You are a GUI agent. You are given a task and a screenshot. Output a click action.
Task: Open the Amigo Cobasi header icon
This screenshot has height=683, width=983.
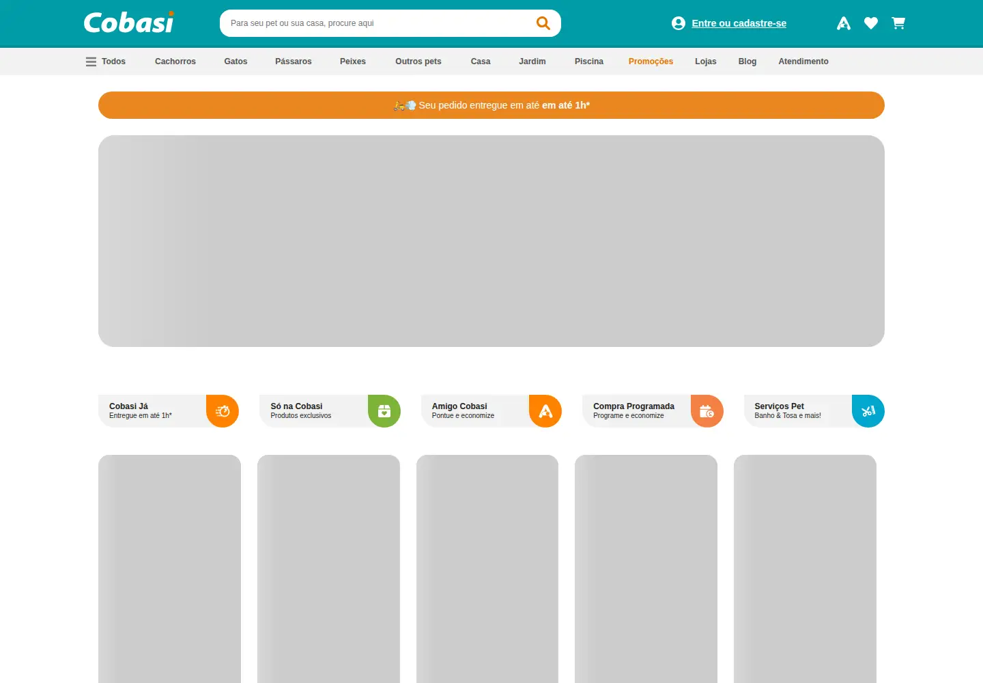(x=844, y=23)
